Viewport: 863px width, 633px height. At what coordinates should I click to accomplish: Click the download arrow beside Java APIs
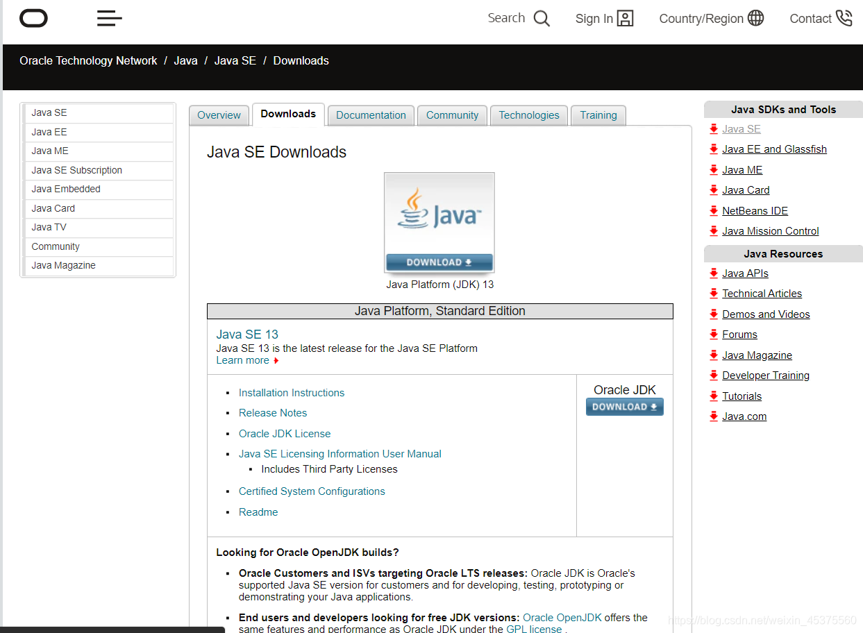point(714,273)
